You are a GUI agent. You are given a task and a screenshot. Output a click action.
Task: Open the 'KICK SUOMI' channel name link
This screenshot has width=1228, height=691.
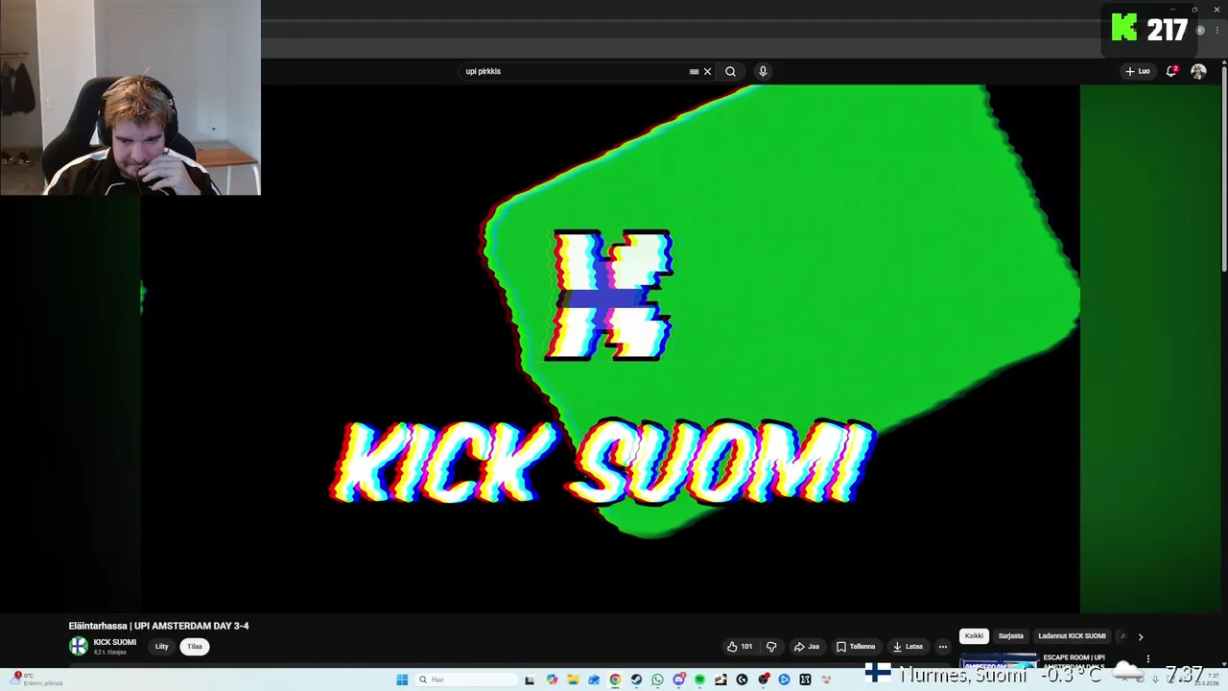coord(115,642)
